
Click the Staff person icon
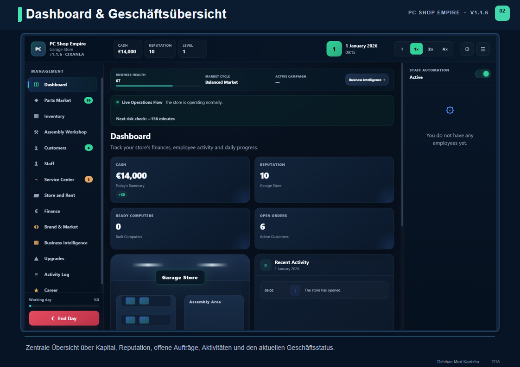[x=37, y=164]
